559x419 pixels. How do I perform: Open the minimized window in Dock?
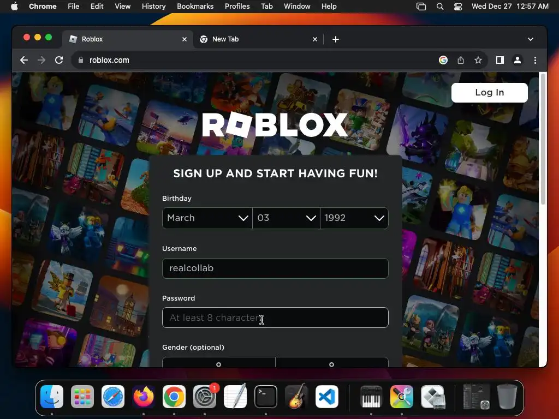tap(476, 397)
